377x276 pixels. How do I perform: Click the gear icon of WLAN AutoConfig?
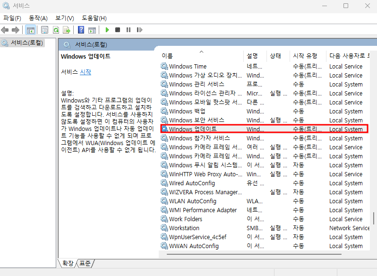point(164,201)
